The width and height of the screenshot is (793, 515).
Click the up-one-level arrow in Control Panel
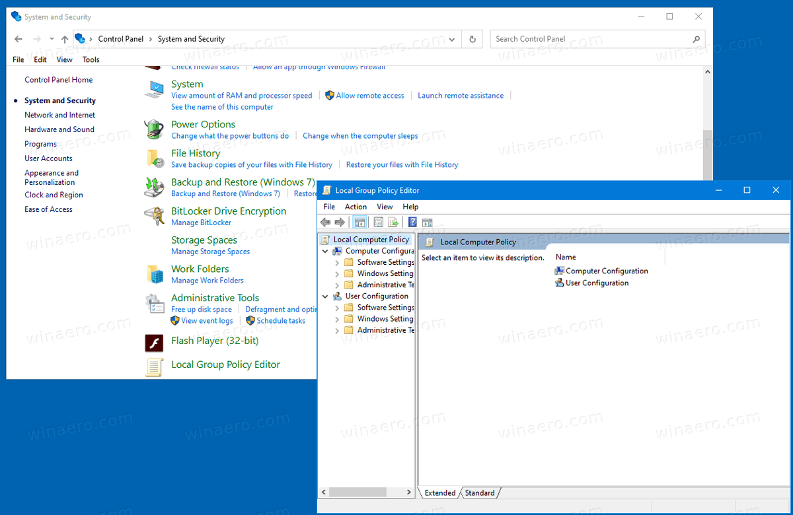click(x=65, y=39)
